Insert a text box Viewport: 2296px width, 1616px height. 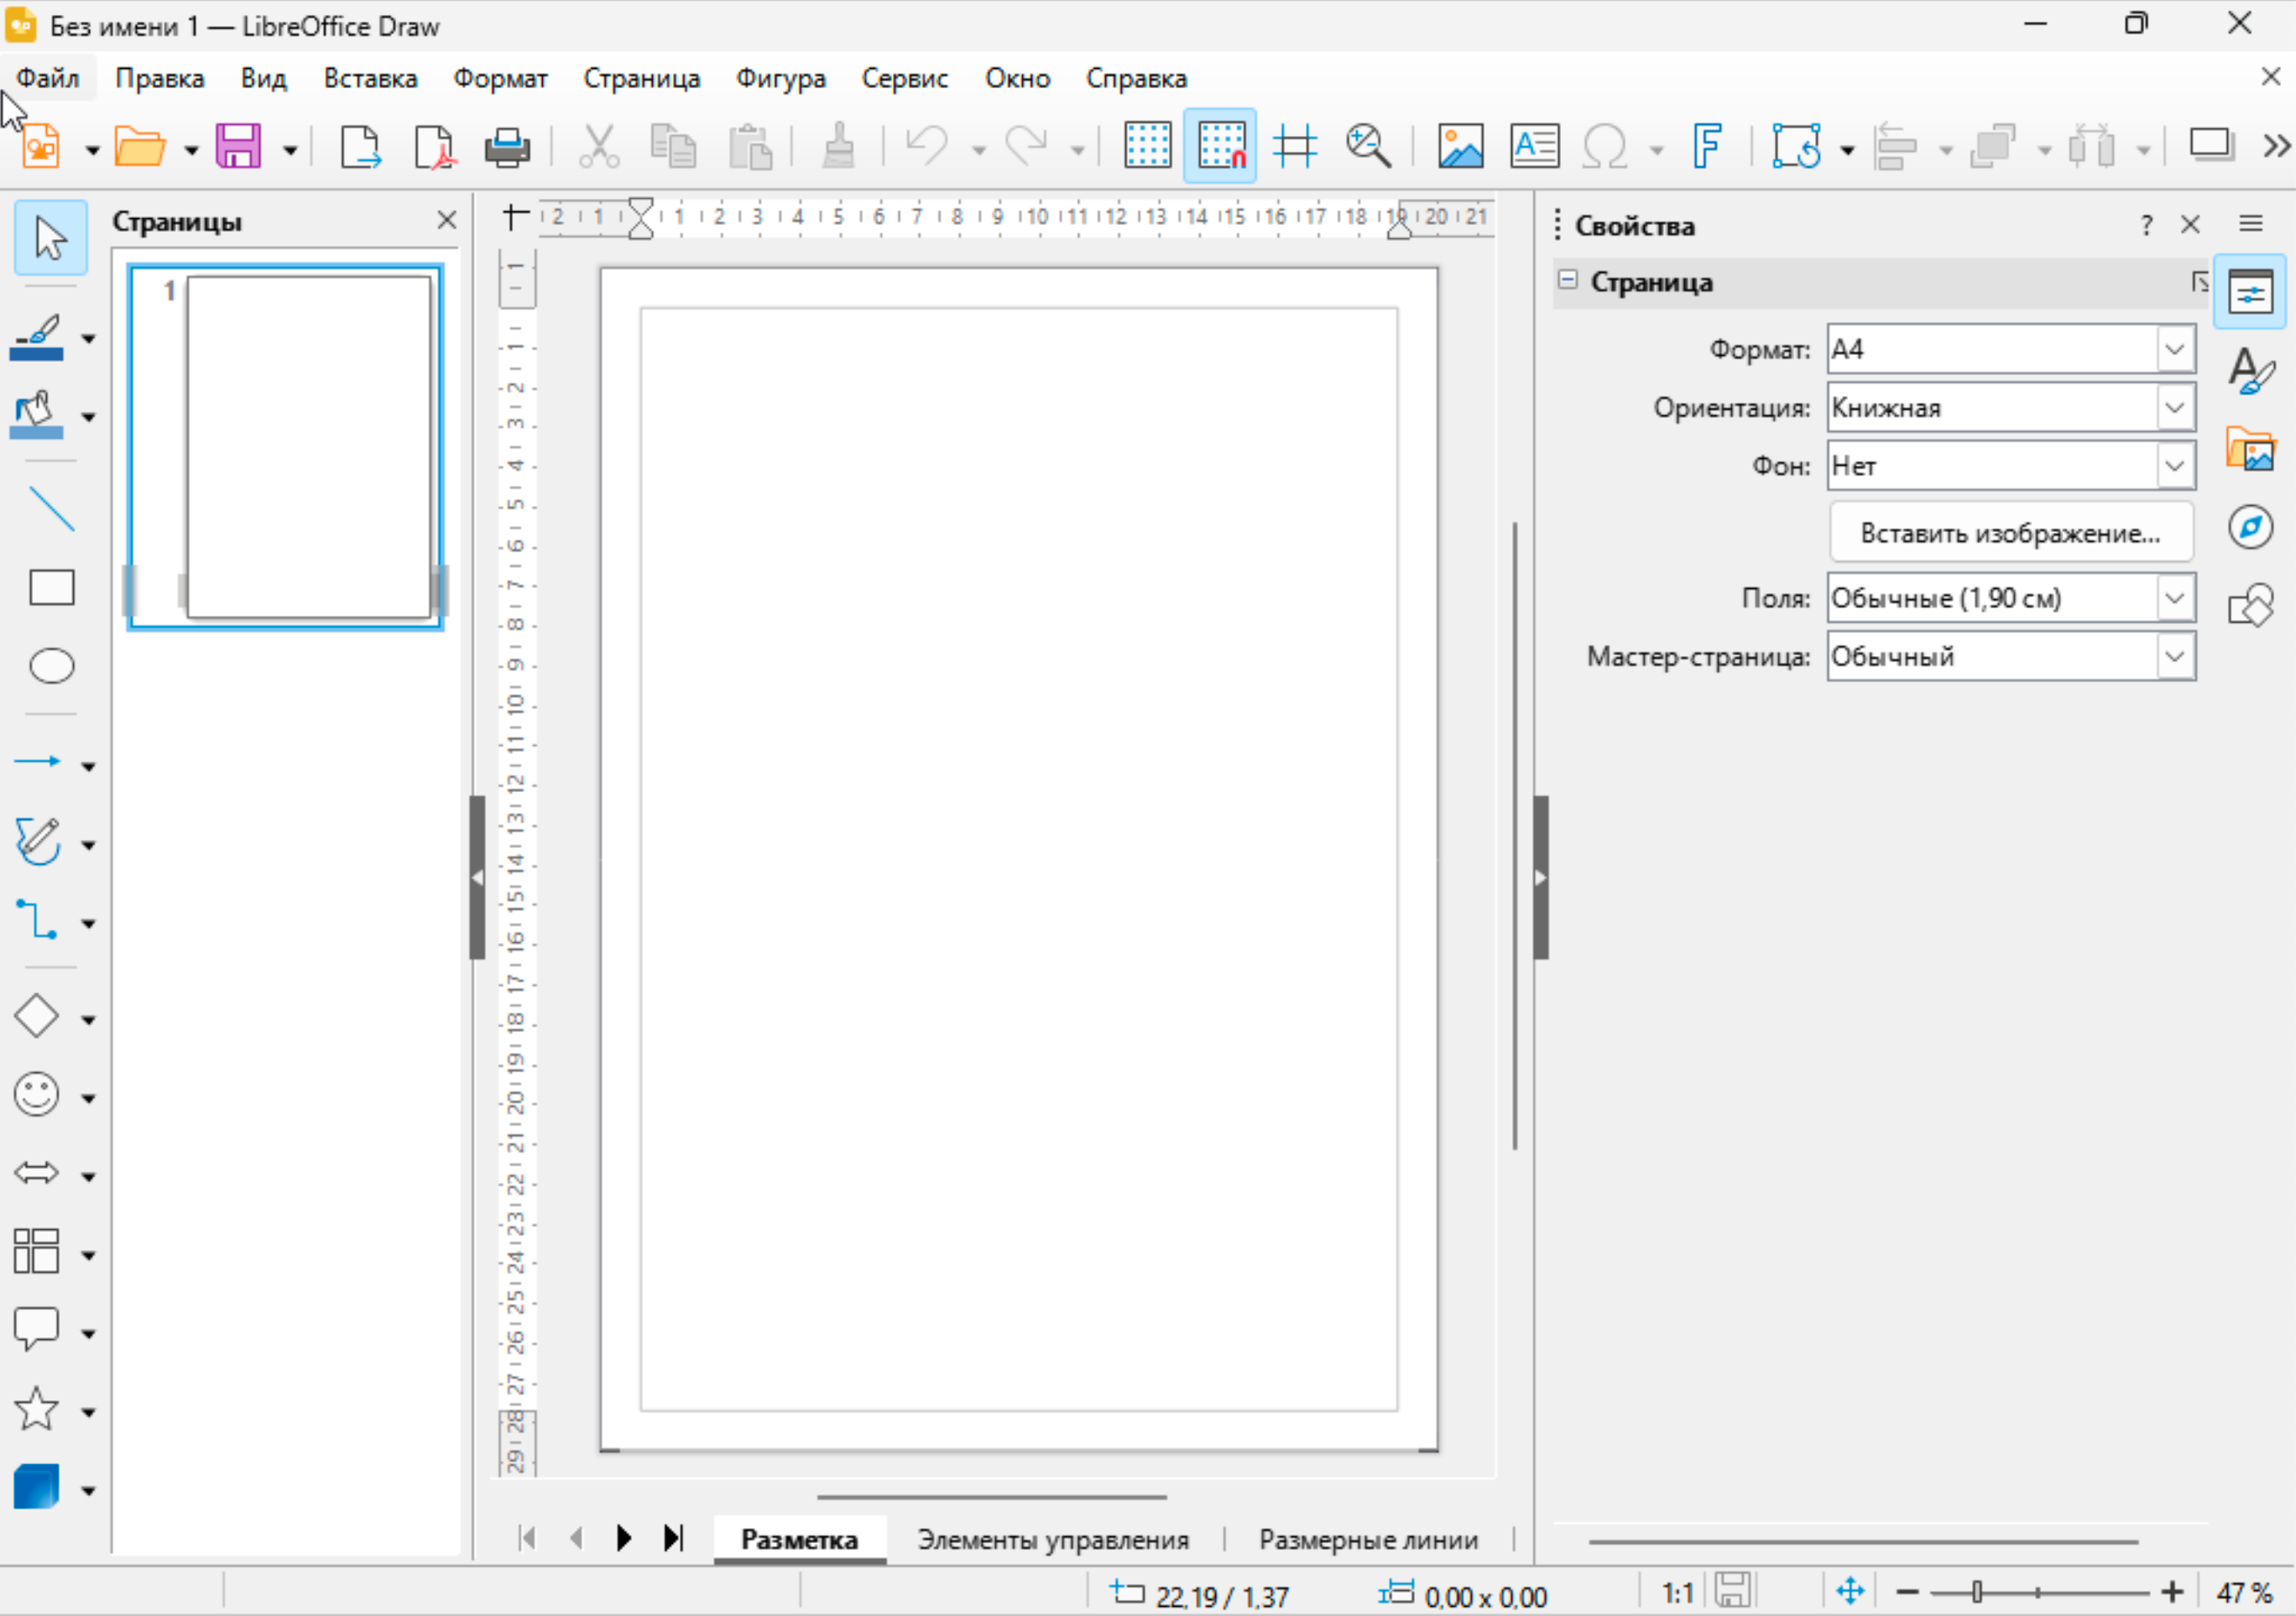point(1534,147)
